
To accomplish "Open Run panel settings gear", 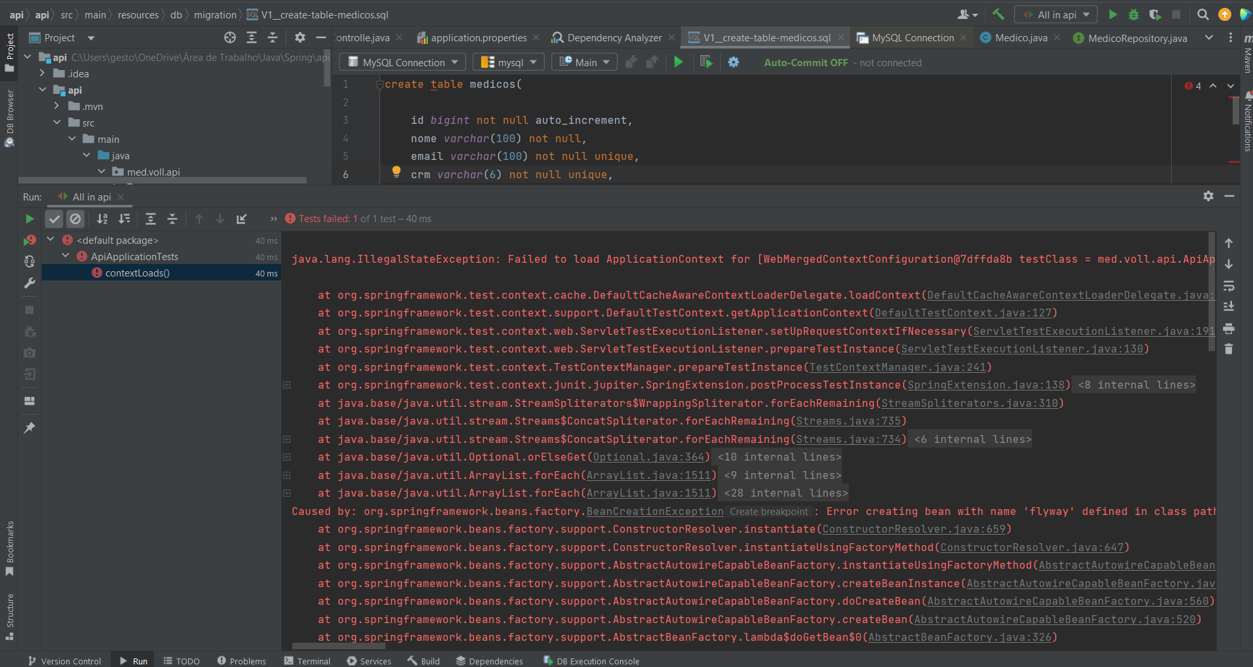I will [1208, 196].
